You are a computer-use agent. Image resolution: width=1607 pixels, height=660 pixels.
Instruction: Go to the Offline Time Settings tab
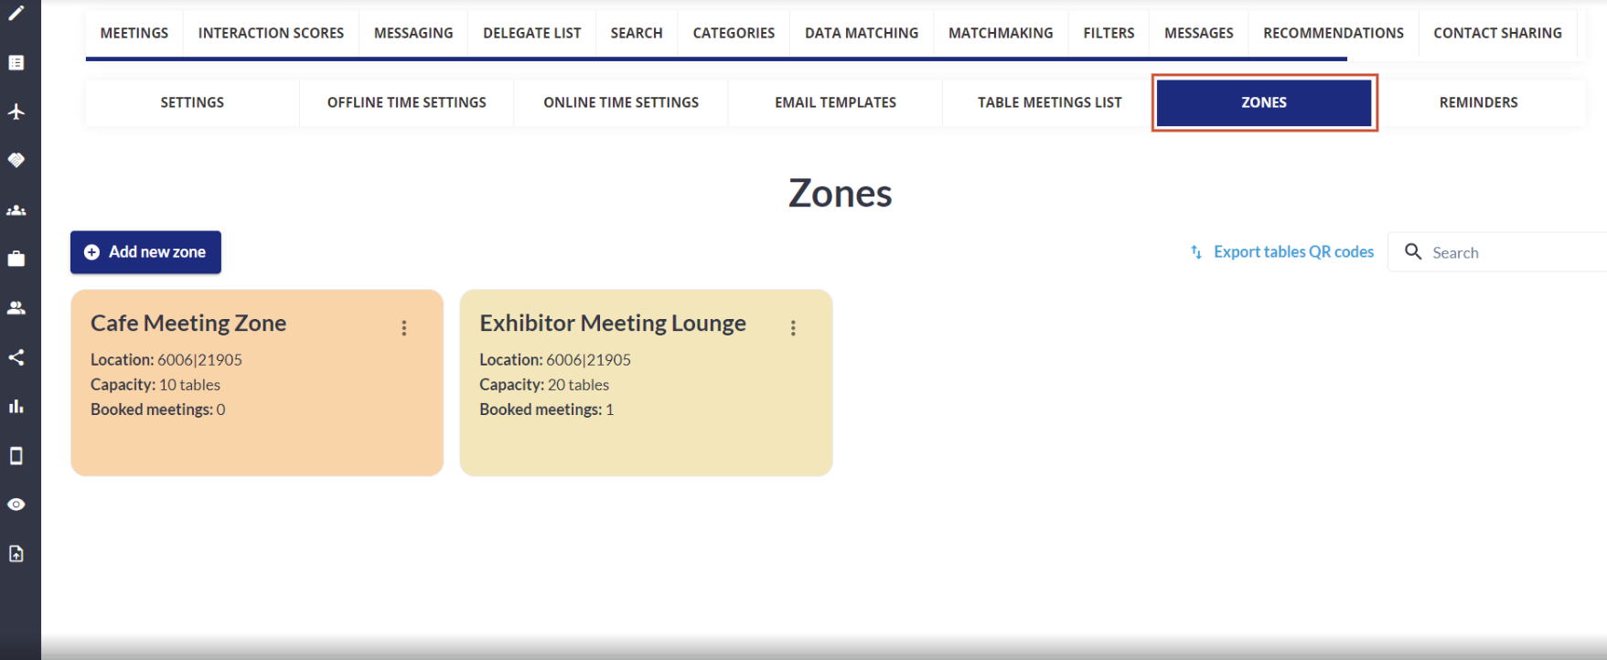(x=406, y=102)
